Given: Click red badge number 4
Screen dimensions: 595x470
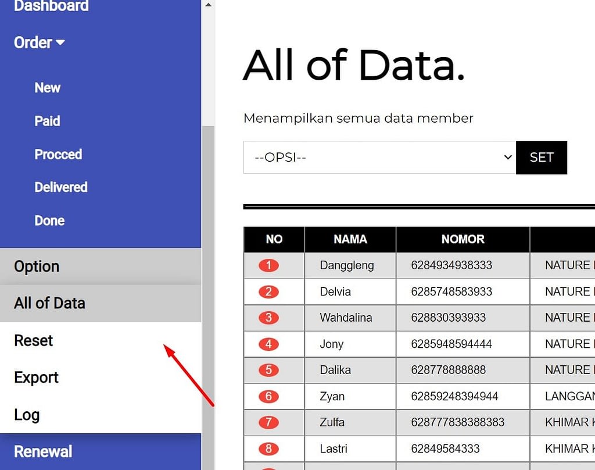Looking at the screenshot, I should (268, 344).
